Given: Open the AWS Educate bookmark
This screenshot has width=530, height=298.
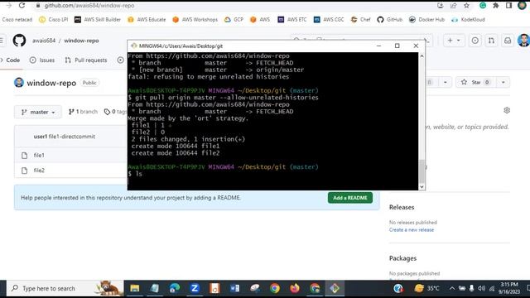Looking at the screenshot, I should click(x=147, y=20).
